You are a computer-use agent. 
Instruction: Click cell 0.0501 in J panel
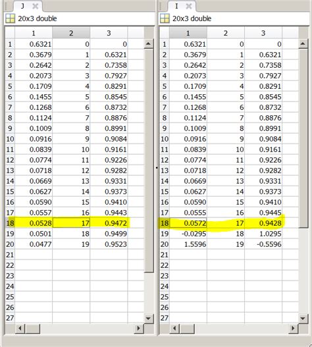click(34, 234)
